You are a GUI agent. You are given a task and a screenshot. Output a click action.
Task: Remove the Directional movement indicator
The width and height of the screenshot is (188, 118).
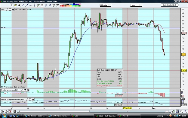28,90
